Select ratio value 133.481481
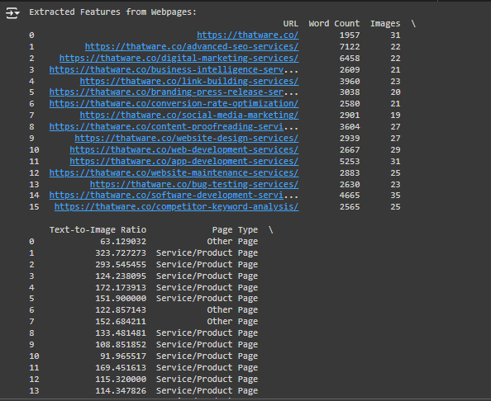Viewport: 491px width, 401px height. (x=121, y=333)
